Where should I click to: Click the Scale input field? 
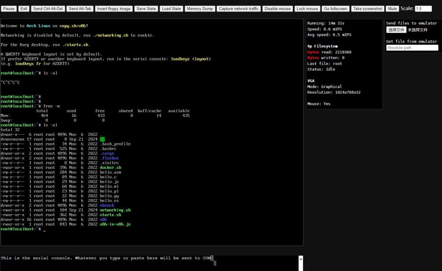[423, 9]
